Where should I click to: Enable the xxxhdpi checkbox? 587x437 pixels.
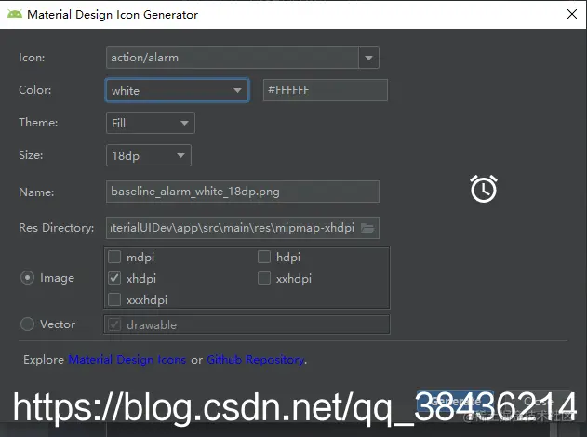pos(114,299)
